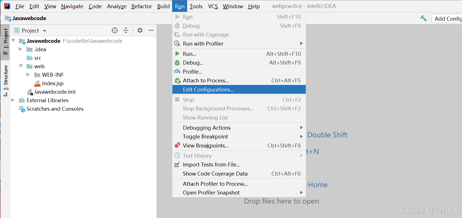Open the Tools menu
The height and width of the screenshot is (218, 462).
(x=196, y=6)
